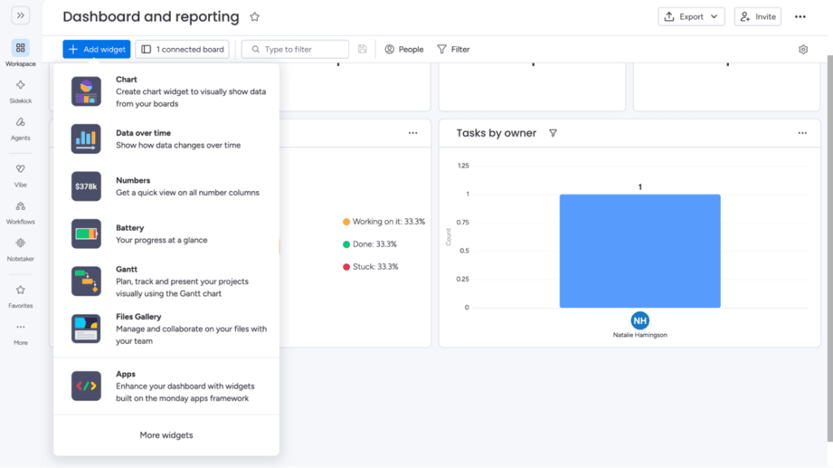
Task: Select the Battery widget icon
Action: (x=86, y=233)
